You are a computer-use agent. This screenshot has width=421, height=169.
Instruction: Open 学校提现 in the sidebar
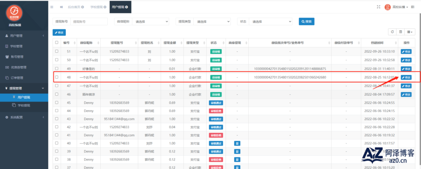[x=24, y=106]
